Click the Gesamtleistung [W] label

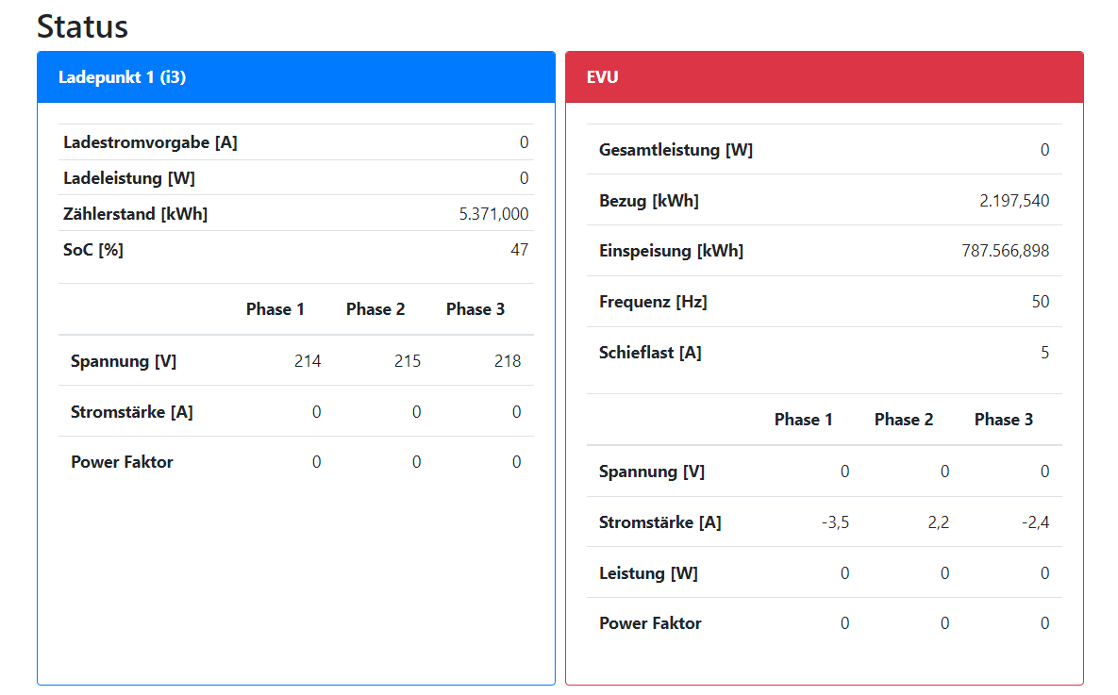pyautogui.click(x=676, y=150)
